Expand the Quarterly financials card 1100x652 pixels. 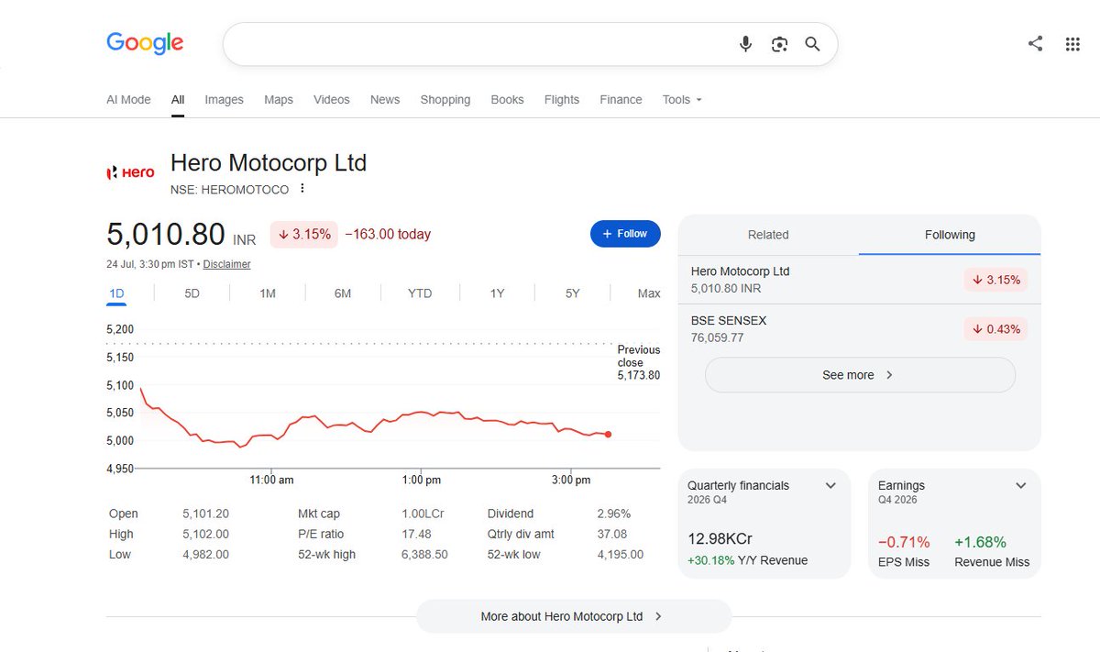click(830, 486)
